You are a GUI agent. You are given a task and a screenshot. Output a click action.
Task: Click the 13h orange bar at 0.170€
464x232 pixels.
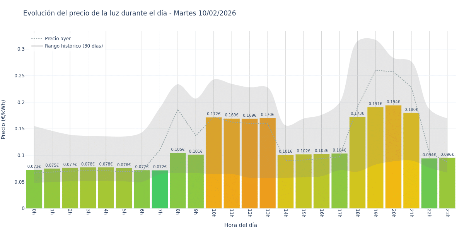[x=268, y=163]
